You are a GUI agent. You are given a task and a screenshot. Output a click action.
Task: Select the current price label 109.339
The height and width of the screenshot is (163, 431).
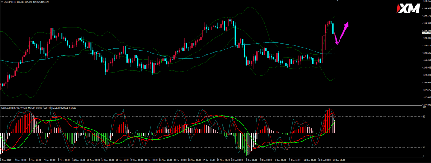click(x=427, y=33)
